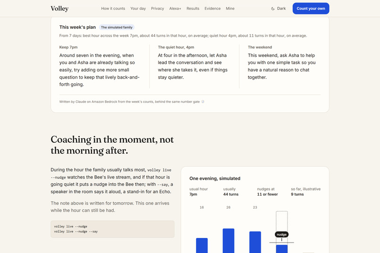
Task: Toggle the Dark theme label
Action: 281,8
